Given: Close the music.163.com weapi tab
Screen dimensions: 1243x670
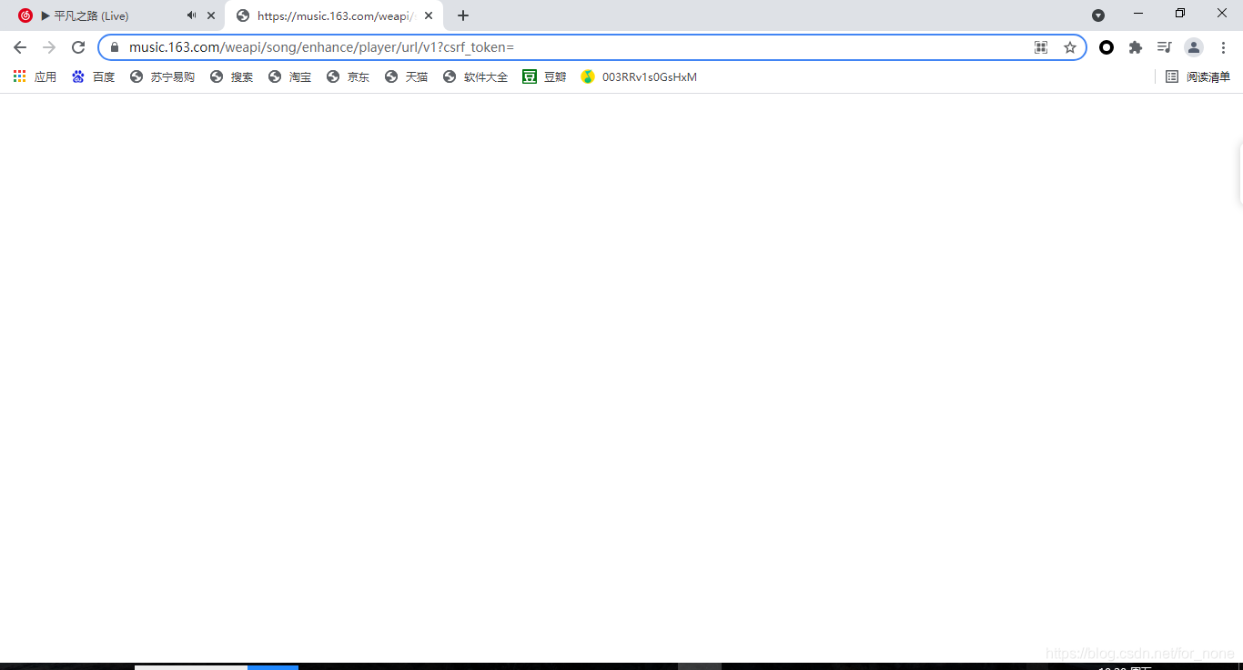Looking at the screenshot, I should pos(429,15).
